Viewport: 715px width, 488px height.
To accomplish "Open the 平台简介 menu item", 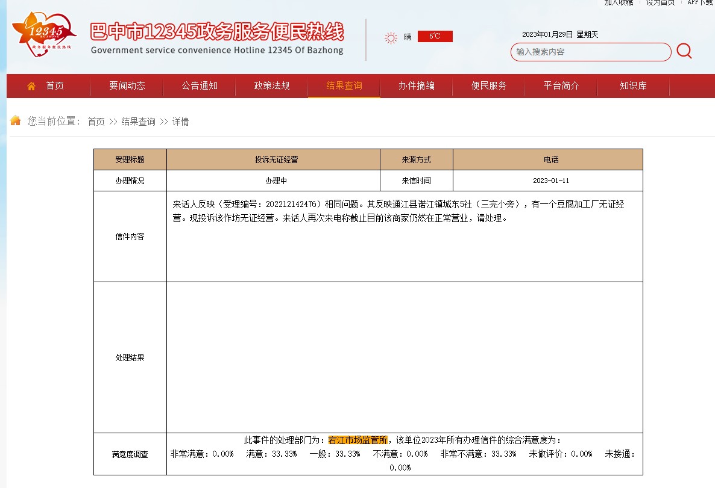I will point(561,85).
